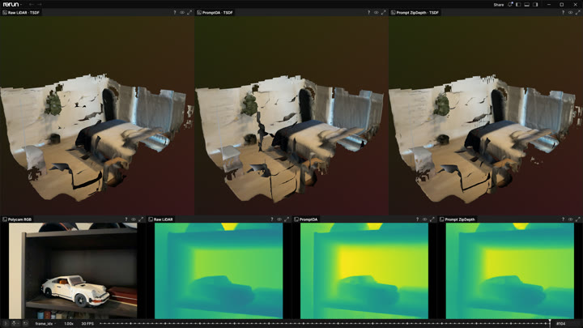Select the Raw LiDAR depth tab
Screen dimensions: 583x328
coord(160,219)
